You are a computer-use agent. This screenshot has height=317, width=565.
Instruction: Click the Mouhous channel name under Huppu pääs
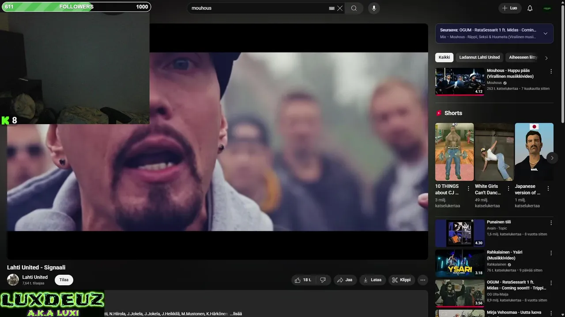494,83
